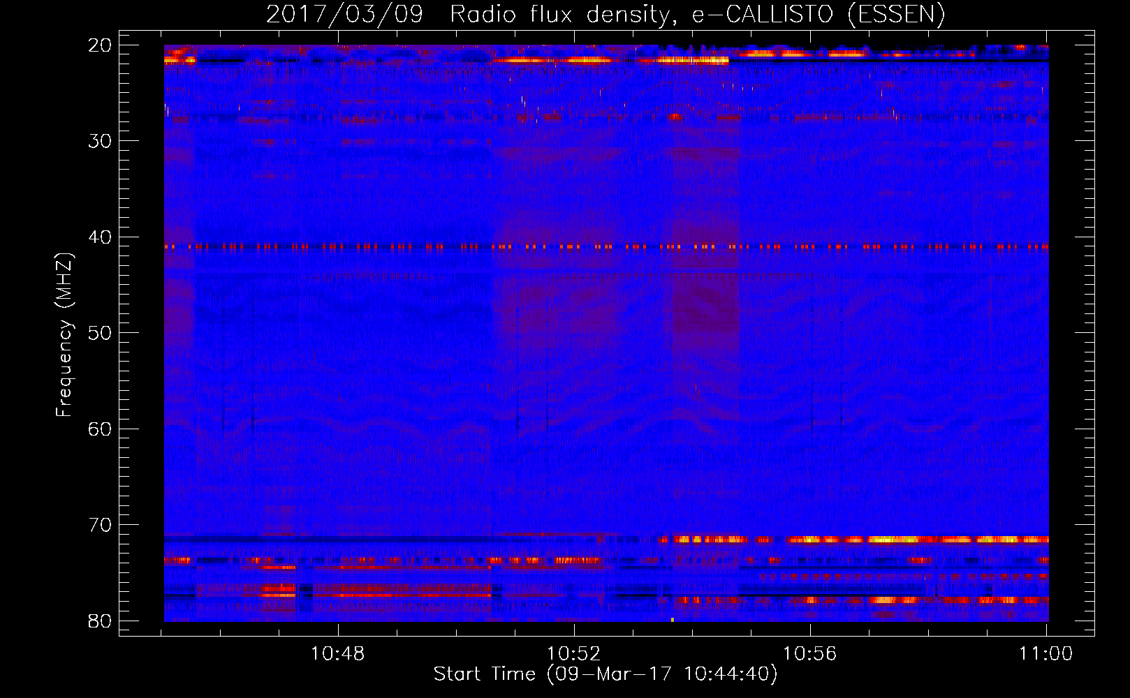1130x698 pixels.
Task: Select the 'Frequency (MHZ)' y-axis label
Action: [64, 335]
